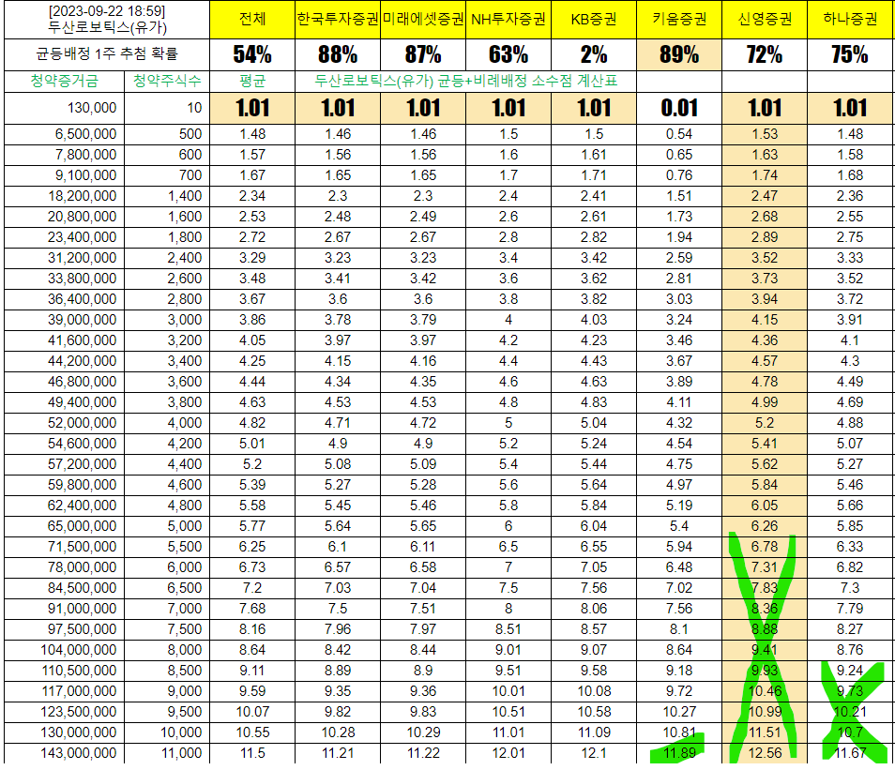This screenshot has height=770, width=895.
Task: Click the 5,000 share count cell
Action: [167, 526]
